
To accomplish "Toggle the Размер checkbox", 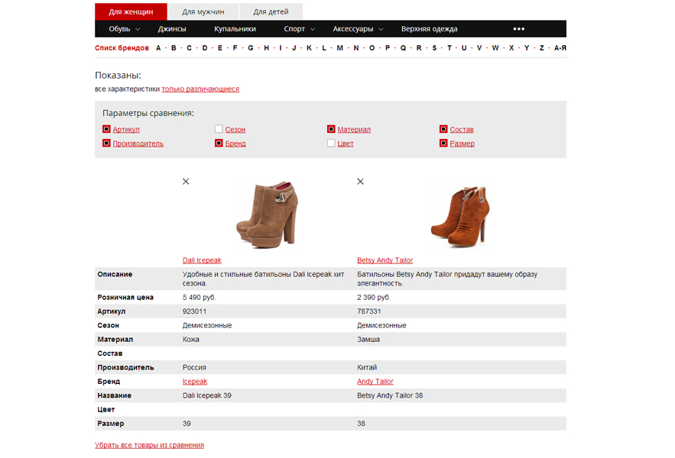I will (x=443, y=144).
